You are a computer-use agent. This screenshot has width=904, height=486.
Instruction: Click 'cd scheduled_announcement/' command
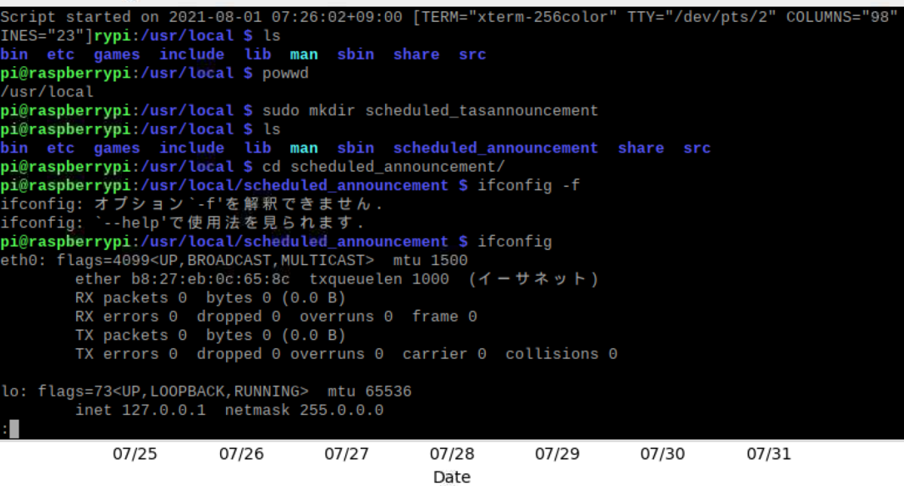383,167
